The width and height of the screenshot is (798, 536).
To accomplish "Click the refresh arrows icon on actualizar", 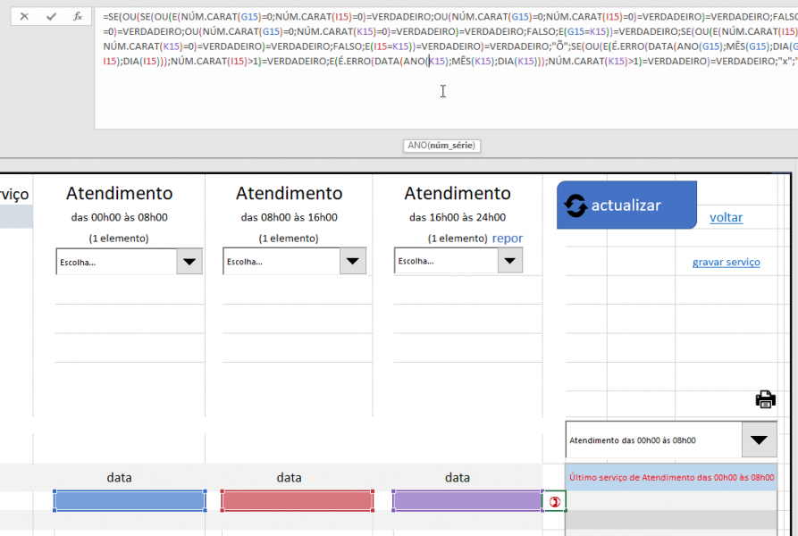I will [x=575, y=205].
